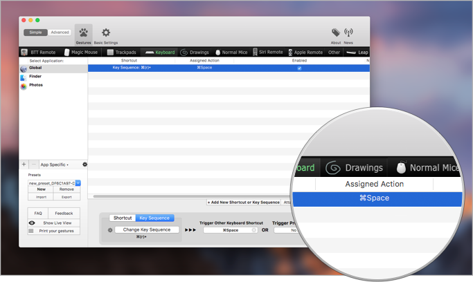Click the Feedback button

click(64, 213)
